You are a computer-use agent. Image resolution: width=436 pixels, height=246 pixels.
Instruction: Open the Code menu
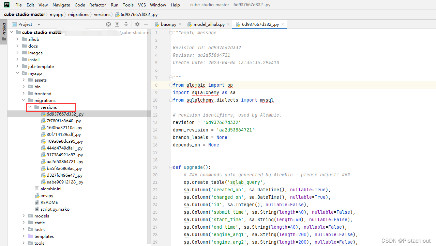click(80, 5)
